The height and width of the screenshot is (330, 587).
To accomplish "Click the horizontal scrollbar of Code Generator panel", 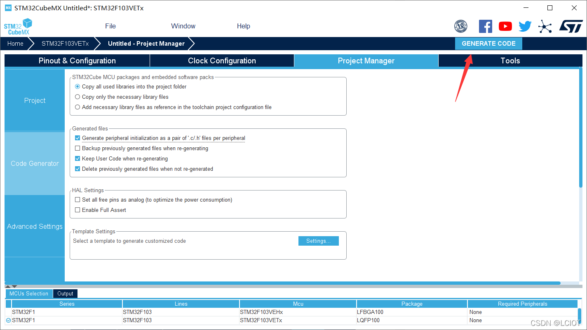I will tap(282, 283).
